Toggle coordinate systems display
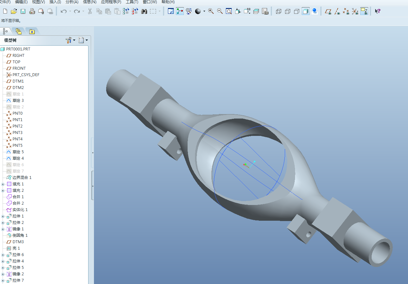This screenshot has width=408, height=284. coord(355,12)
